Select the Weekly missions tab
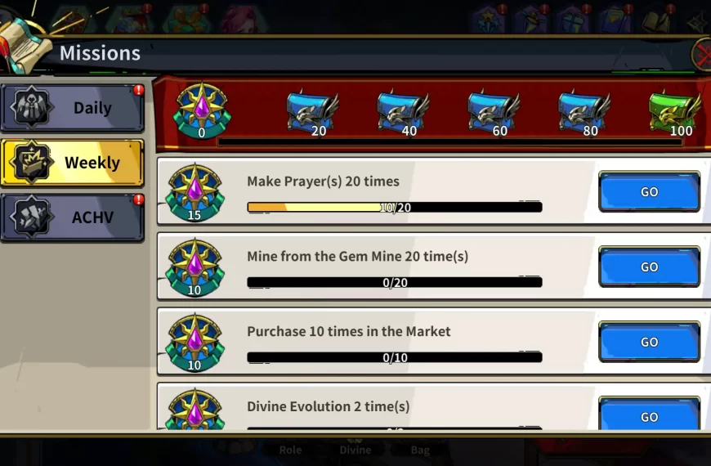This screenshot has height=466, width=711. [73, 163]
